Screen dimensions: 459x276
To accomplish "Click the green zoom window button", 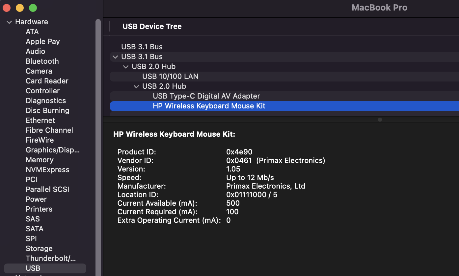I will (x=33, y=8).
